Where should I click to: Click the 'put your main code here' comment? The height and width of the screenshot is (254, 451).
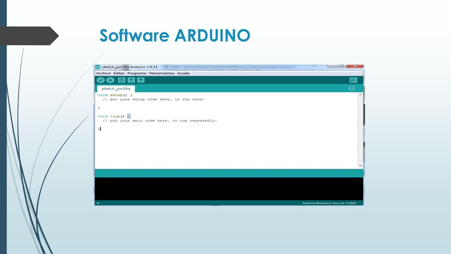pos(159,121)
